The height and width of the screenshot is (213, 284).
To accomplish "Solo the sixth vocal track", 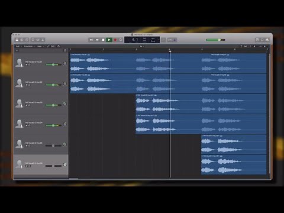I will point(30,166).
